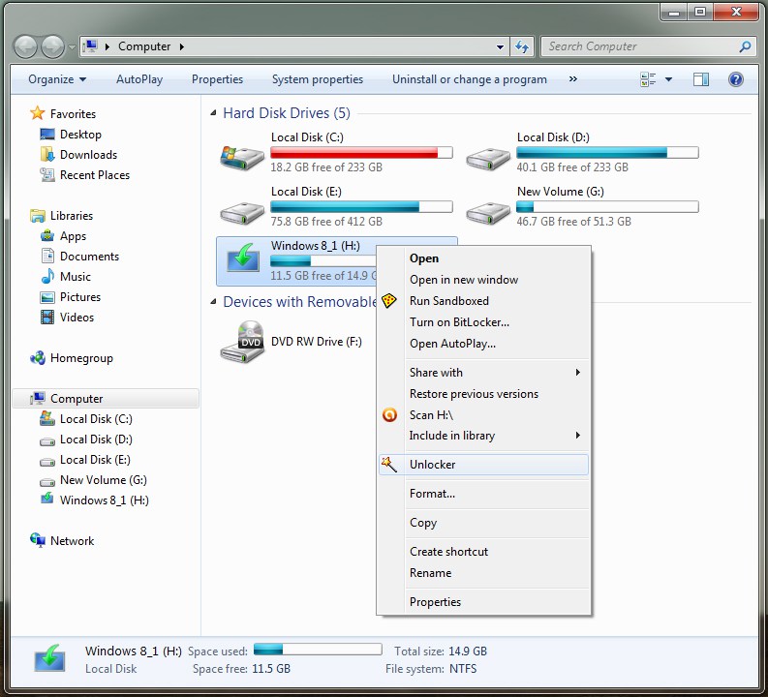Click the Run Sandboxed icon

coord(389,301)
